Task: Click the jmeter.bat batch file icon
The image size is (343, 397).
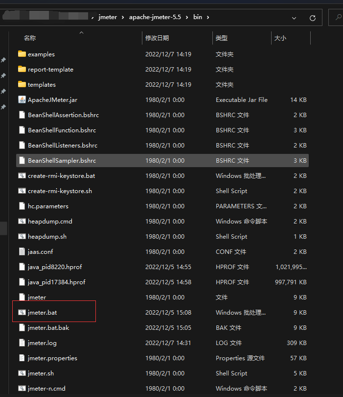Action: click(x=22, y=312)
